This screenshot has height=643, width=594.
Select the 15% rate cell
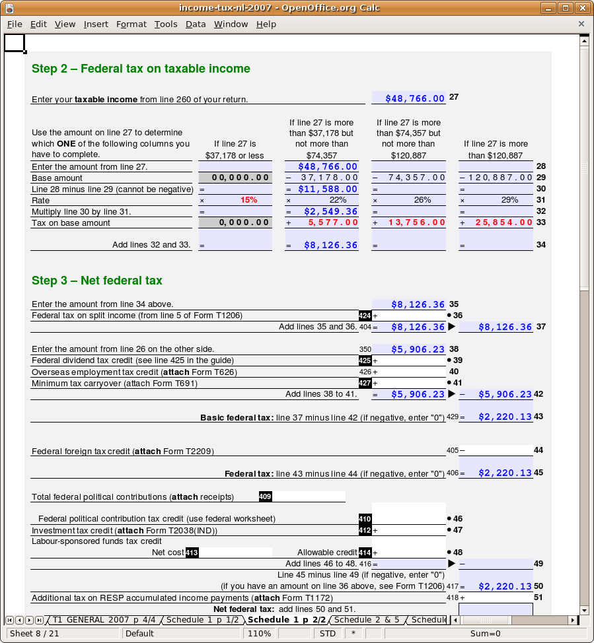coord(235,200)
